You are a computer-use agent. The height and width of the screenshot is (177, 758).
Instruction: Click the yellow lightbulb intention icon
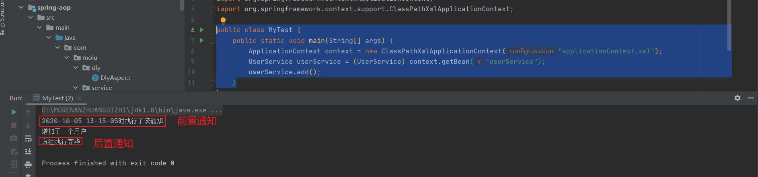point(223,20)
